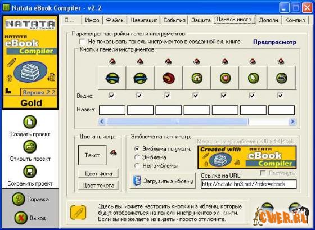Select the Print toolbar button icon

coord(281,78)
